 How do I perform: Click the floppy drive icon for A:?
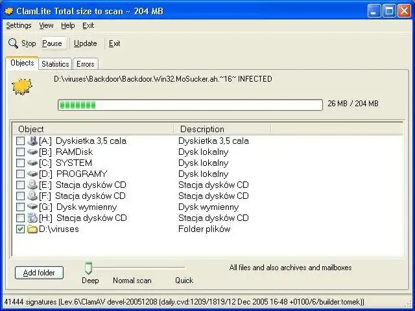click(x=32, y=141)
